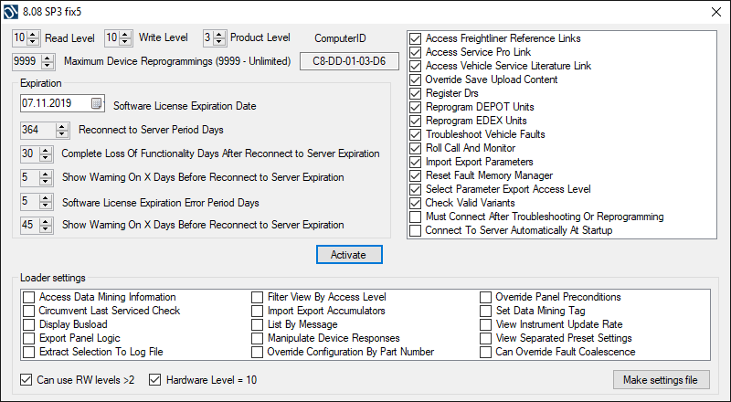Screen dimensions: 731x402
Task: Uncheck Reset Fault Memory Manager
Action: (416, 175)
